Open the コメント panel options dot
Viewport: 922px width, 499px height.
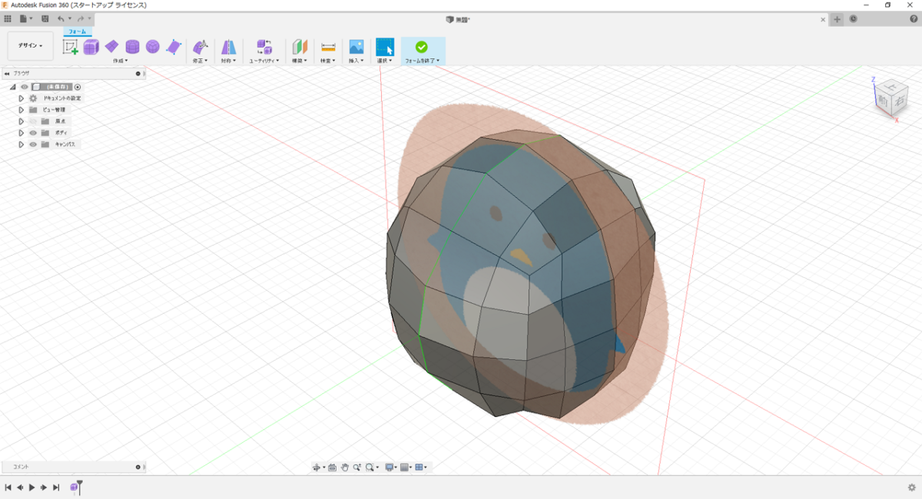click(x=138, y=467)
